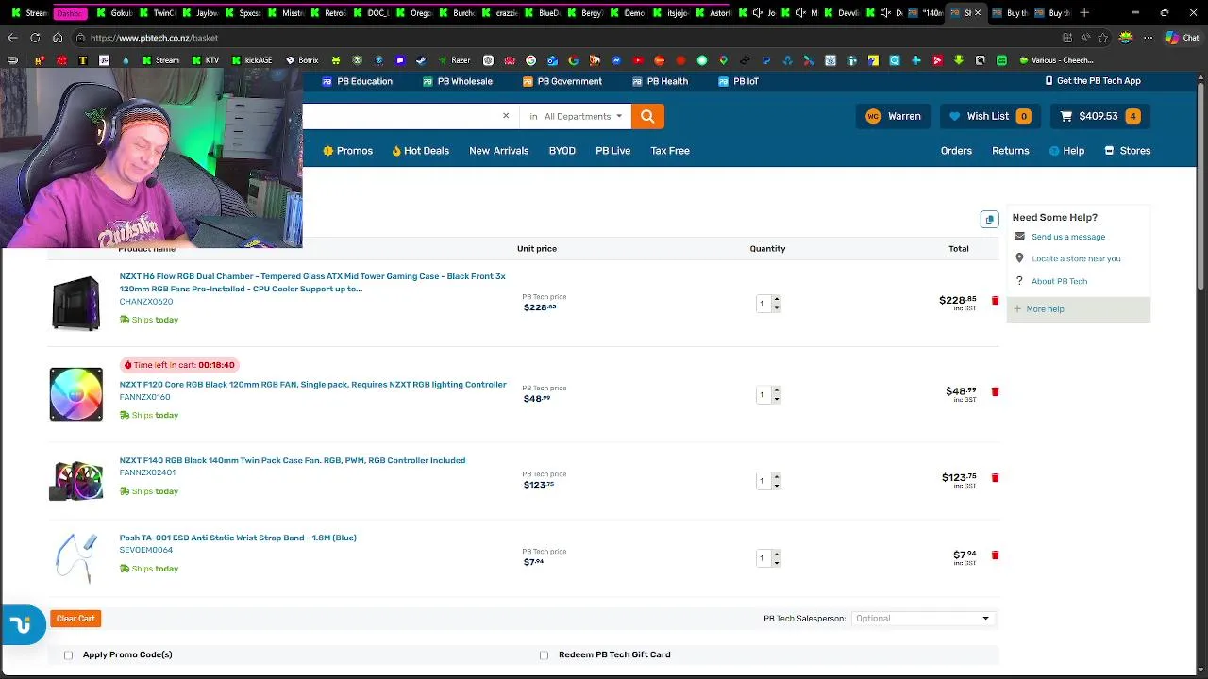This screenshot has height=679, width=1208.
Task: Open the cart showing $409.53
Action: coord(1099,116)
